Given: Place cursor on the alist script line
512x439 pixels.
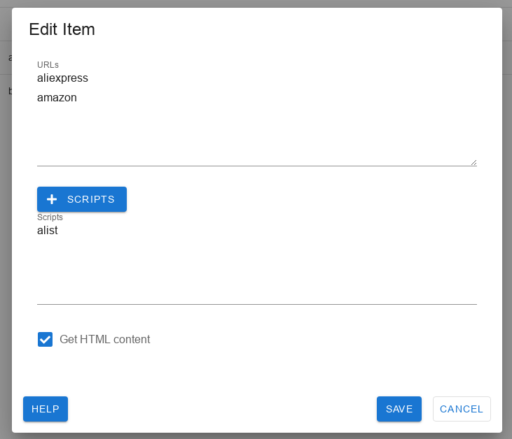Looking at the screenshot, I should 48,231.
